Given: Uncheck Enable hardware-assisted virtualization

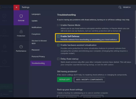Looking at the screenshot, I should [58, 45].
